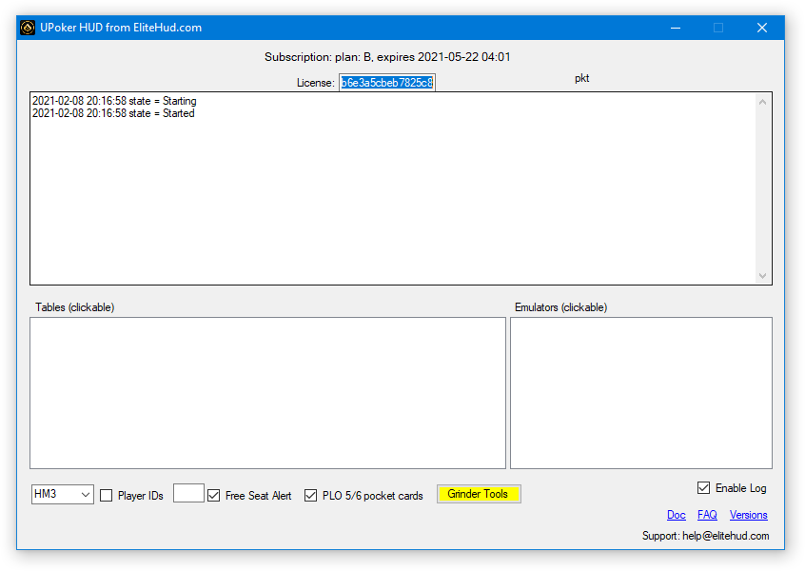Open the yellow Grinder Tools button

click(x=479, y=494)
